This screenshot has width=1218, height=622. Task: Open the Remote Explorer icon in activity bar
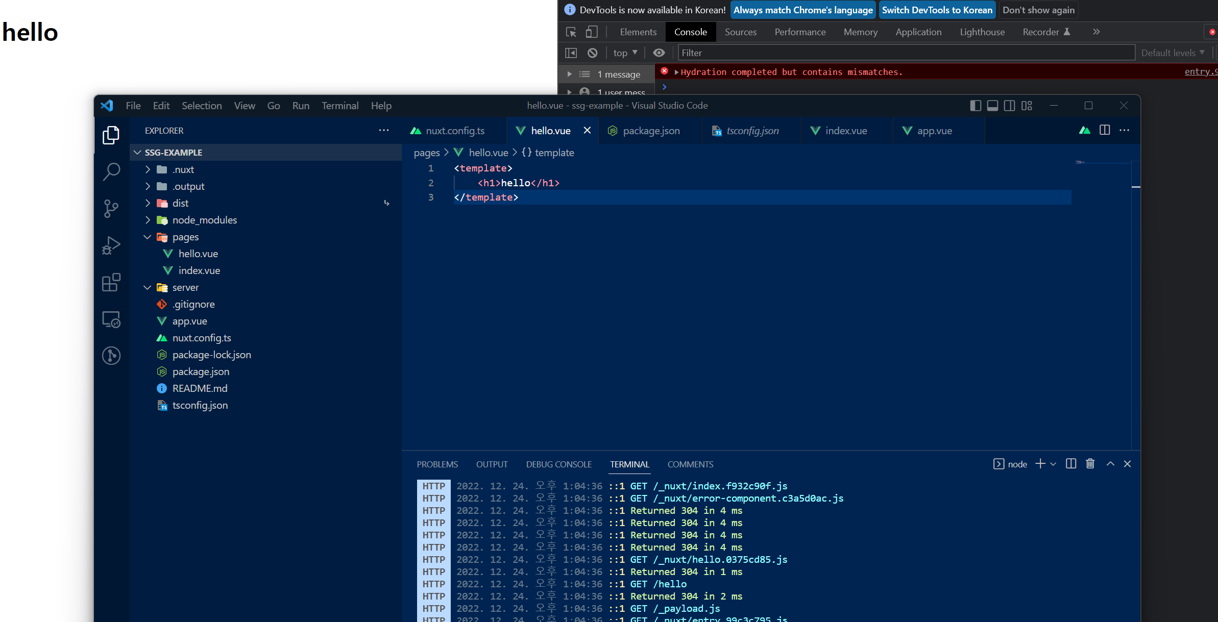111,319
